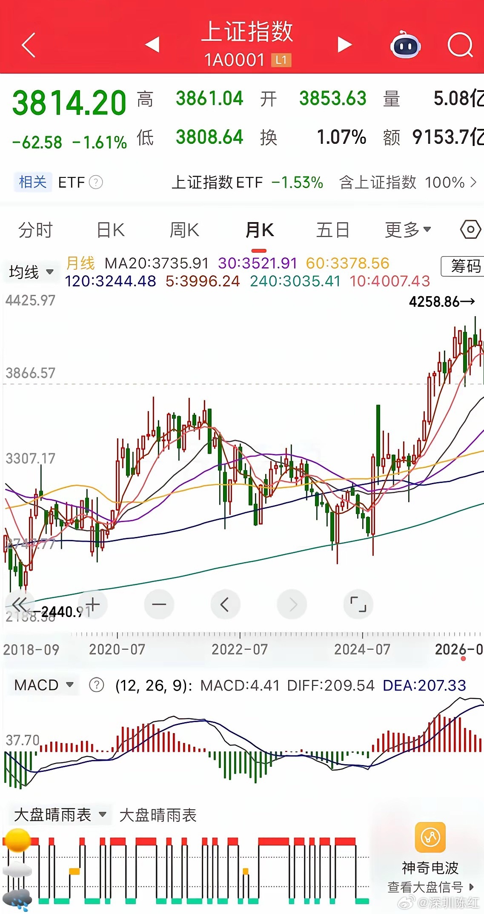Open 分时 chart tab
The height and width of the screenshot is (914, 484).
coord(35,230)
